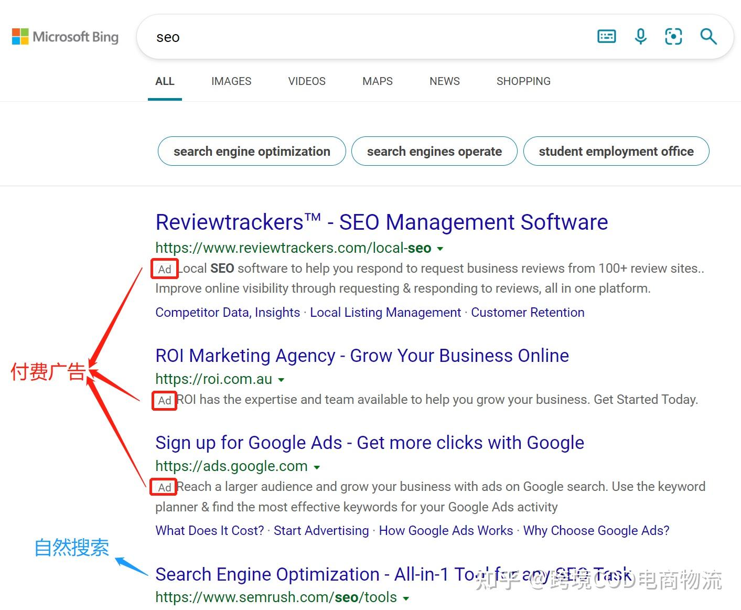Open the semrush.com/seo/tools URL
Viewport: 741px width, 610px height.
click(x=276, y=597)
